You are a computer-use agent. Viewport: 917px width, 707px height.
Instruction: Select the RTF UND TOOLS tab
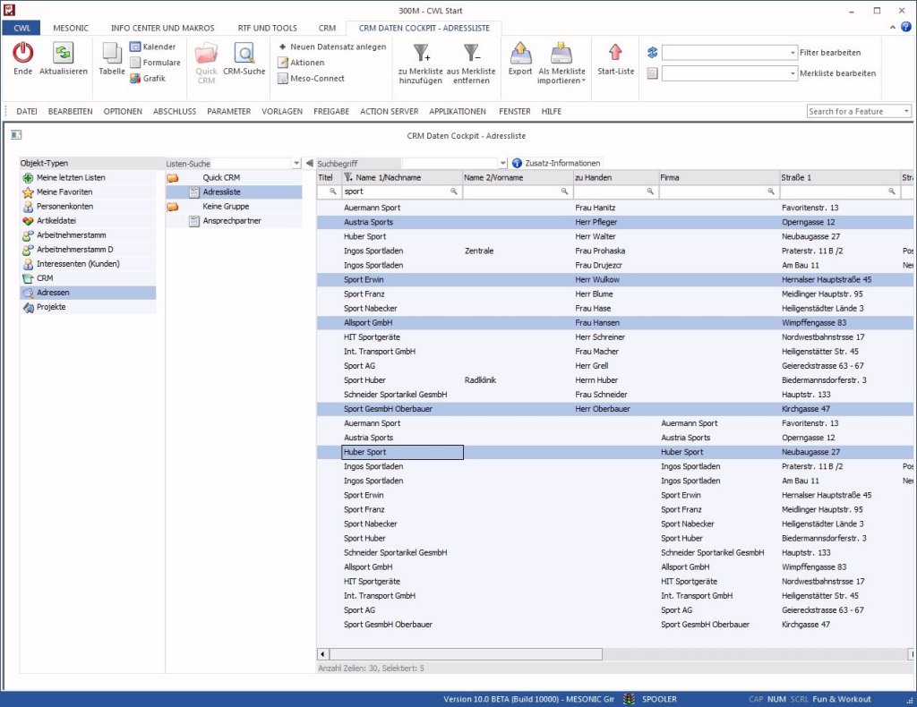pyautogui.click(x=267, y=28)
